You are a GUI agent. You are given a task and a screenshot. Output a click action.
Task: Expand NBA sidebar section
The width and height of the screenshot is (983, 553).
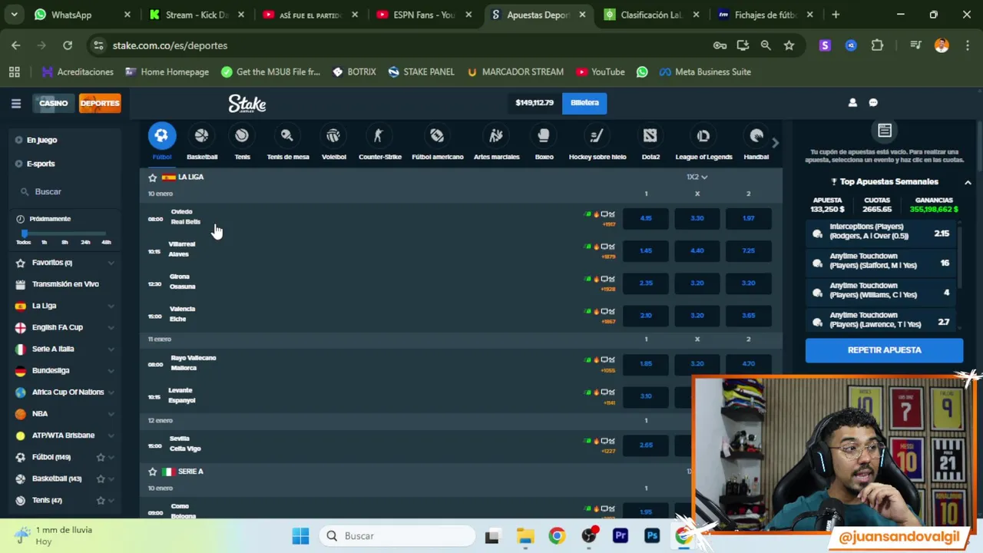coord(111,413)
